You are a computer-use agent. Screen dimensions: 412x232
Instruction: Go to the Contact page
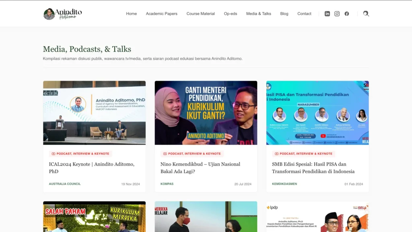click(304, 14)
